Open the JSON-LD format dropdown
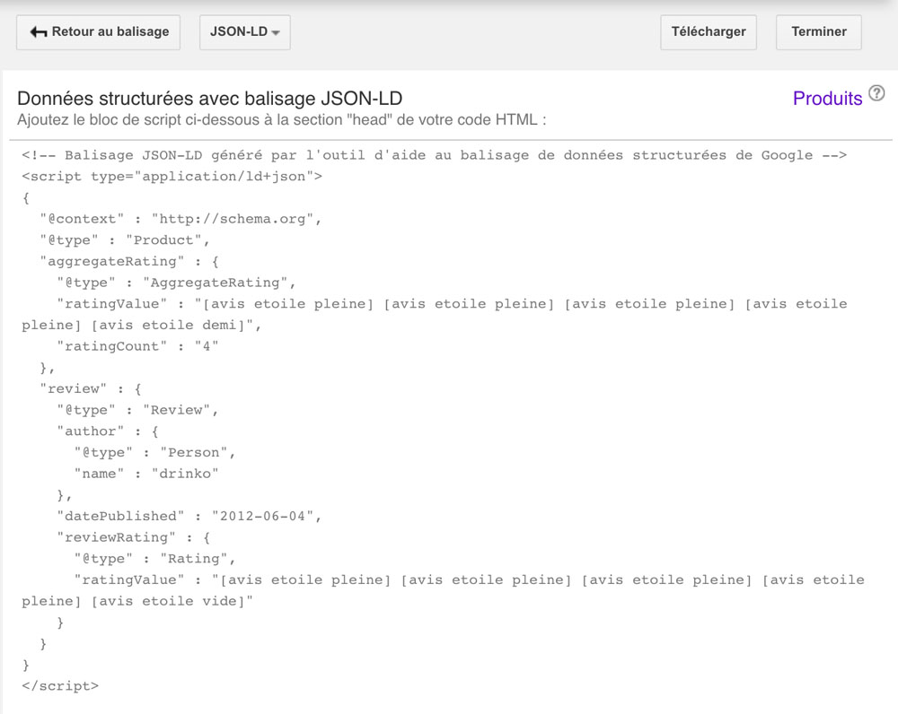The image size is (898, 714). (x=245, y=32)
